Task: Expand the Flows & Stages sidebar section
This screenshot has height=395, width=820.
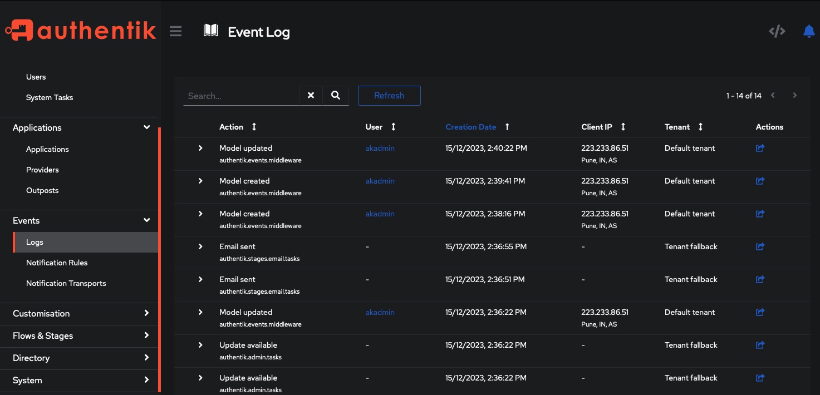Action: click(x=146, y=335)
